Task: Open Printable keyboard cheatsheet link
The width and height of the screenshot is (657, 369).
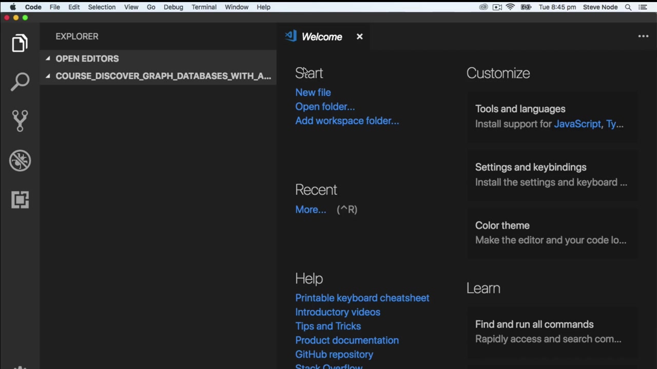Action: pos(362,298)
